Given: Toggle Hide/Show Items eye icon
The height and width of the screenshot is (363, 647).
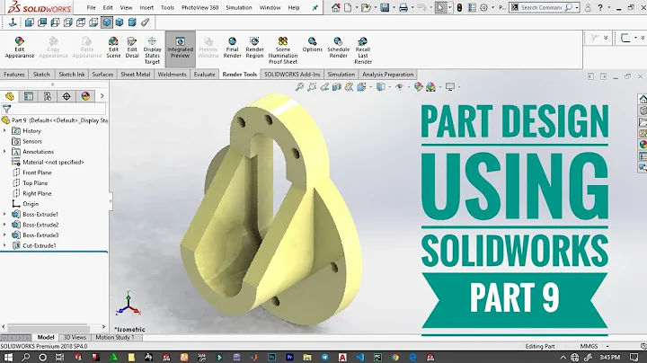Looking at the screenshot, I should pos(399,86).
